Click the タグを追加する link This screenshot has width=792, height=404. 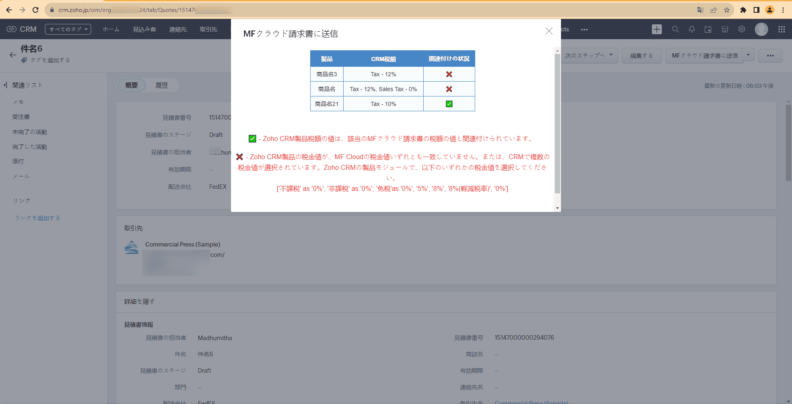(x=50, y=60)
